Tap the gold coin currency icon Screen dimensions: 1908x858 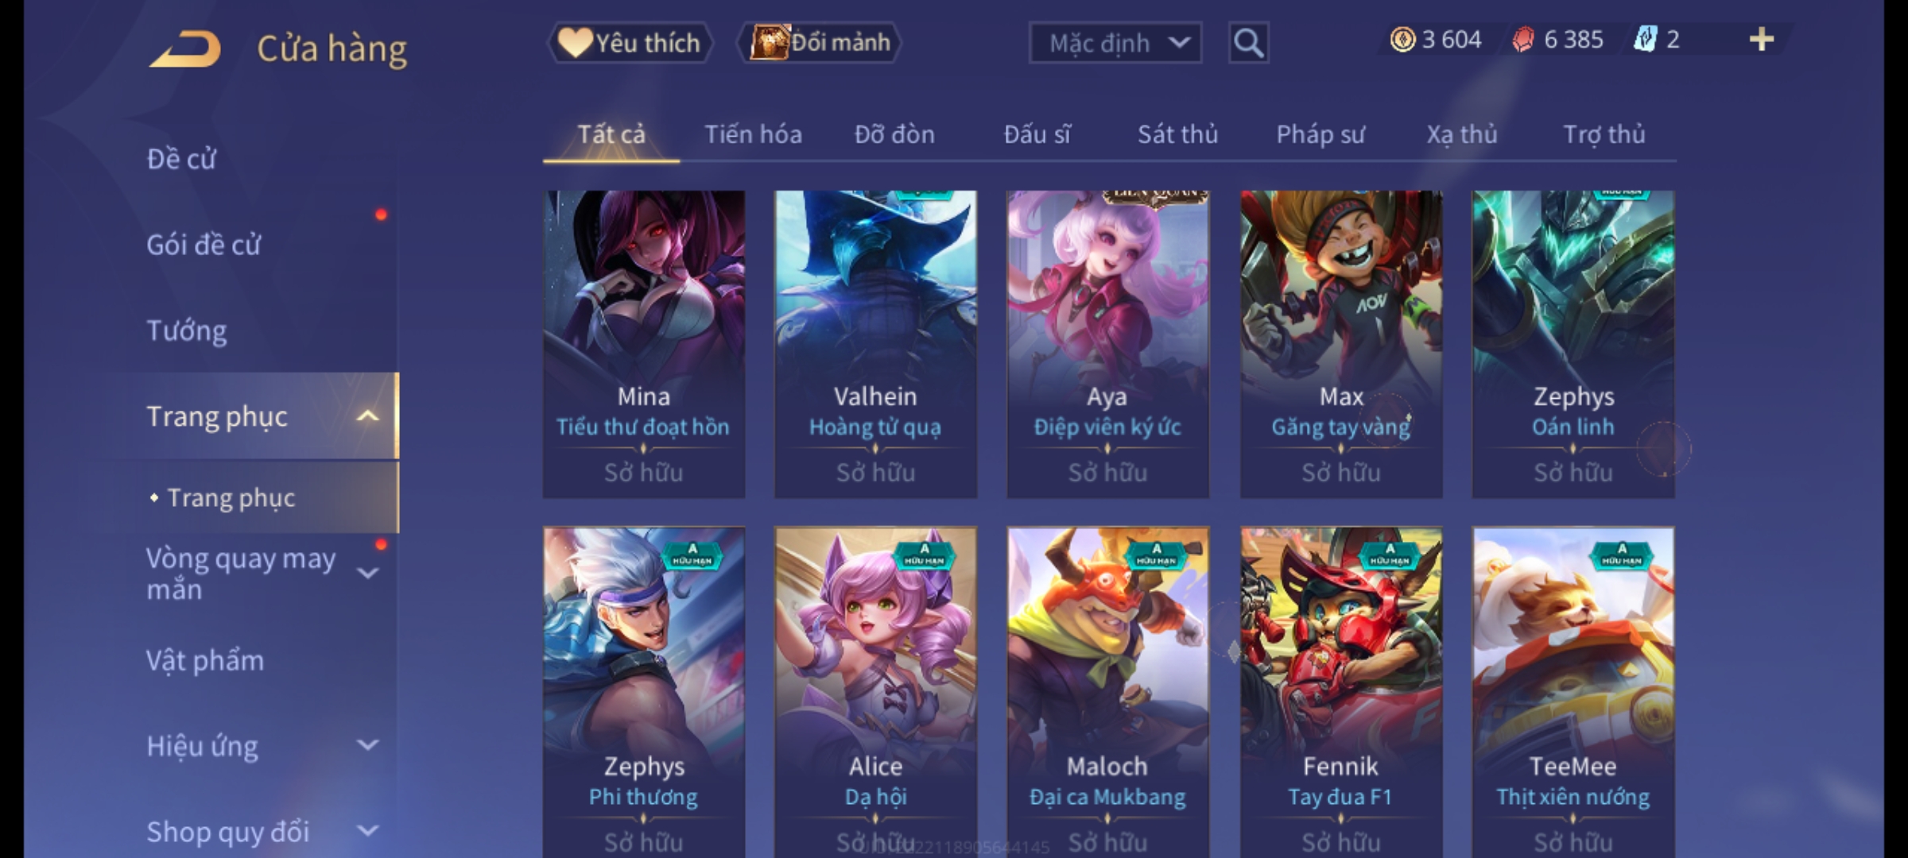[1402, 40]
